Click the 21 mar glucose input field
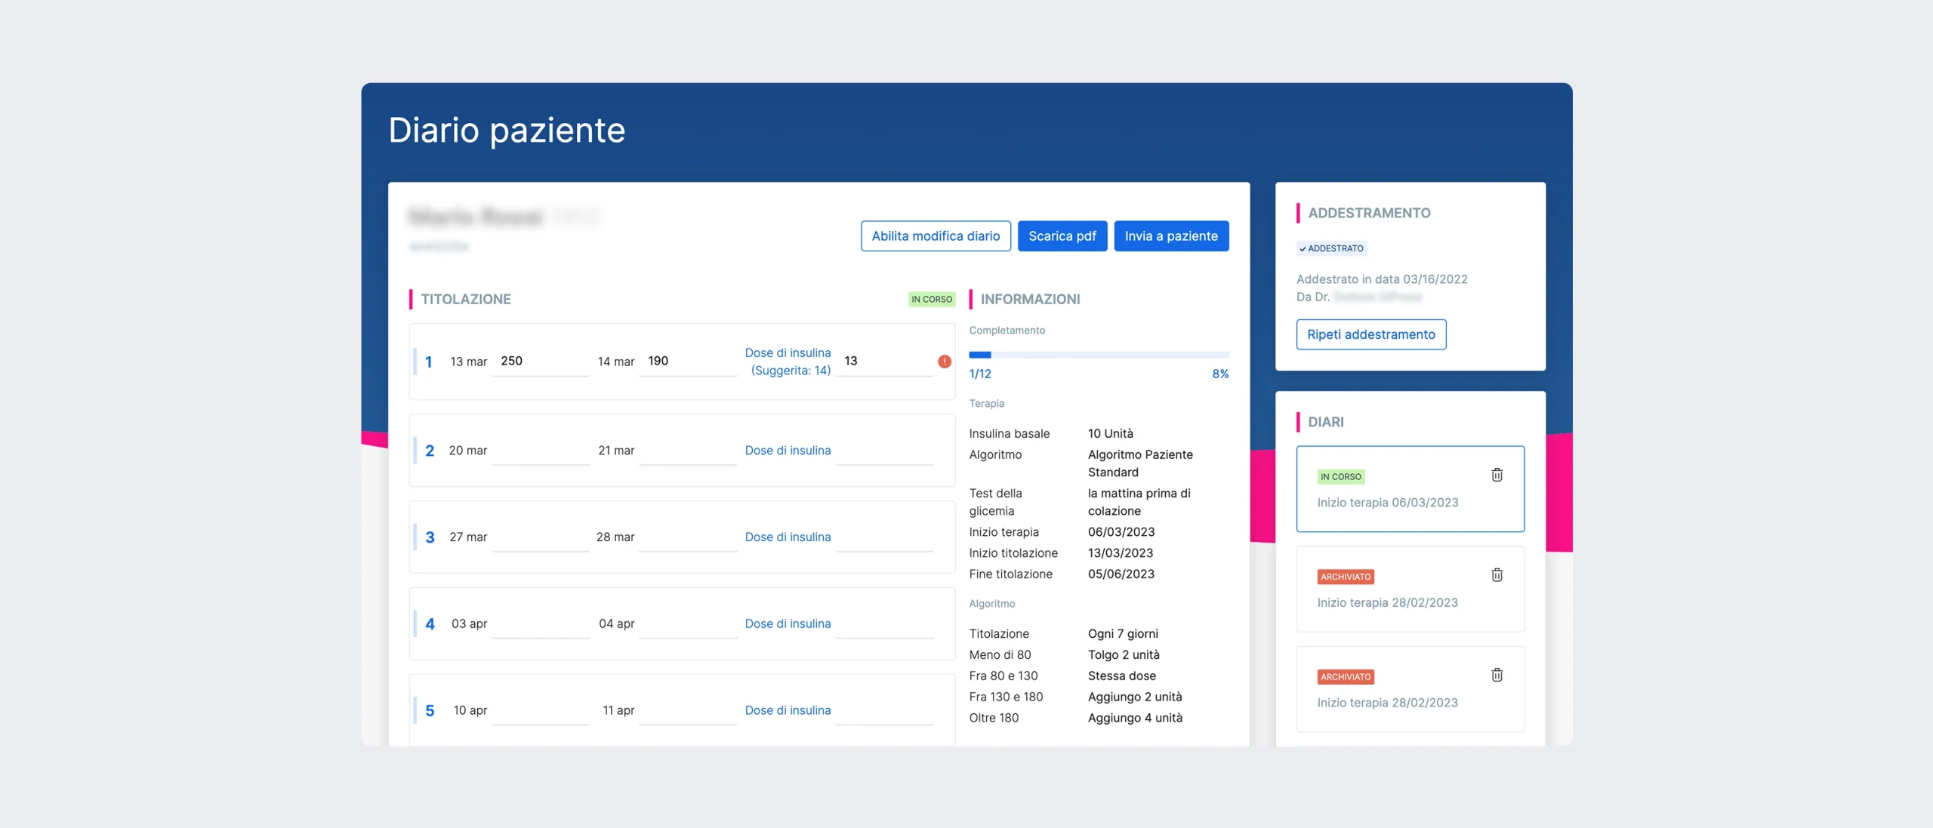This screenshot has height=828, width=1933. pos(688,451)
